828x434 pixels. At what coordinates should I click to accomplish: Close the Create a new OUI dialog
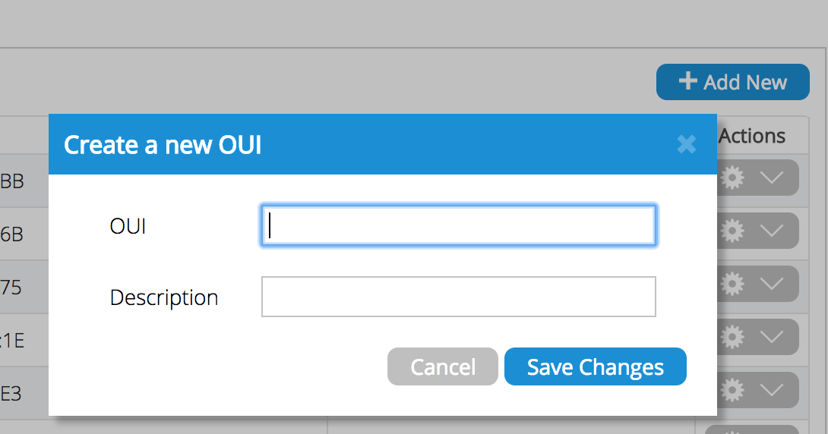(686, 144)
